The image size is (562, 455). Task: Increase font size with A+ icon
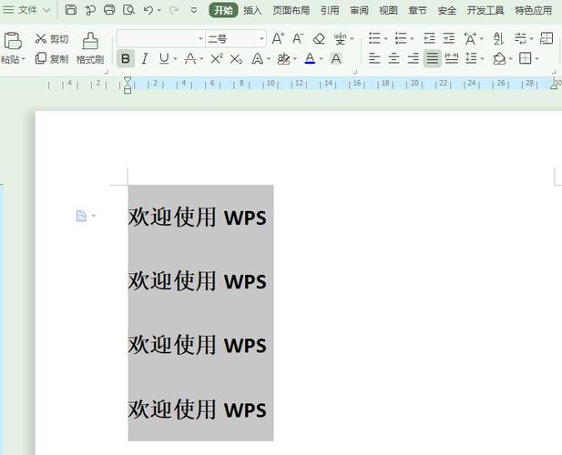278,38
